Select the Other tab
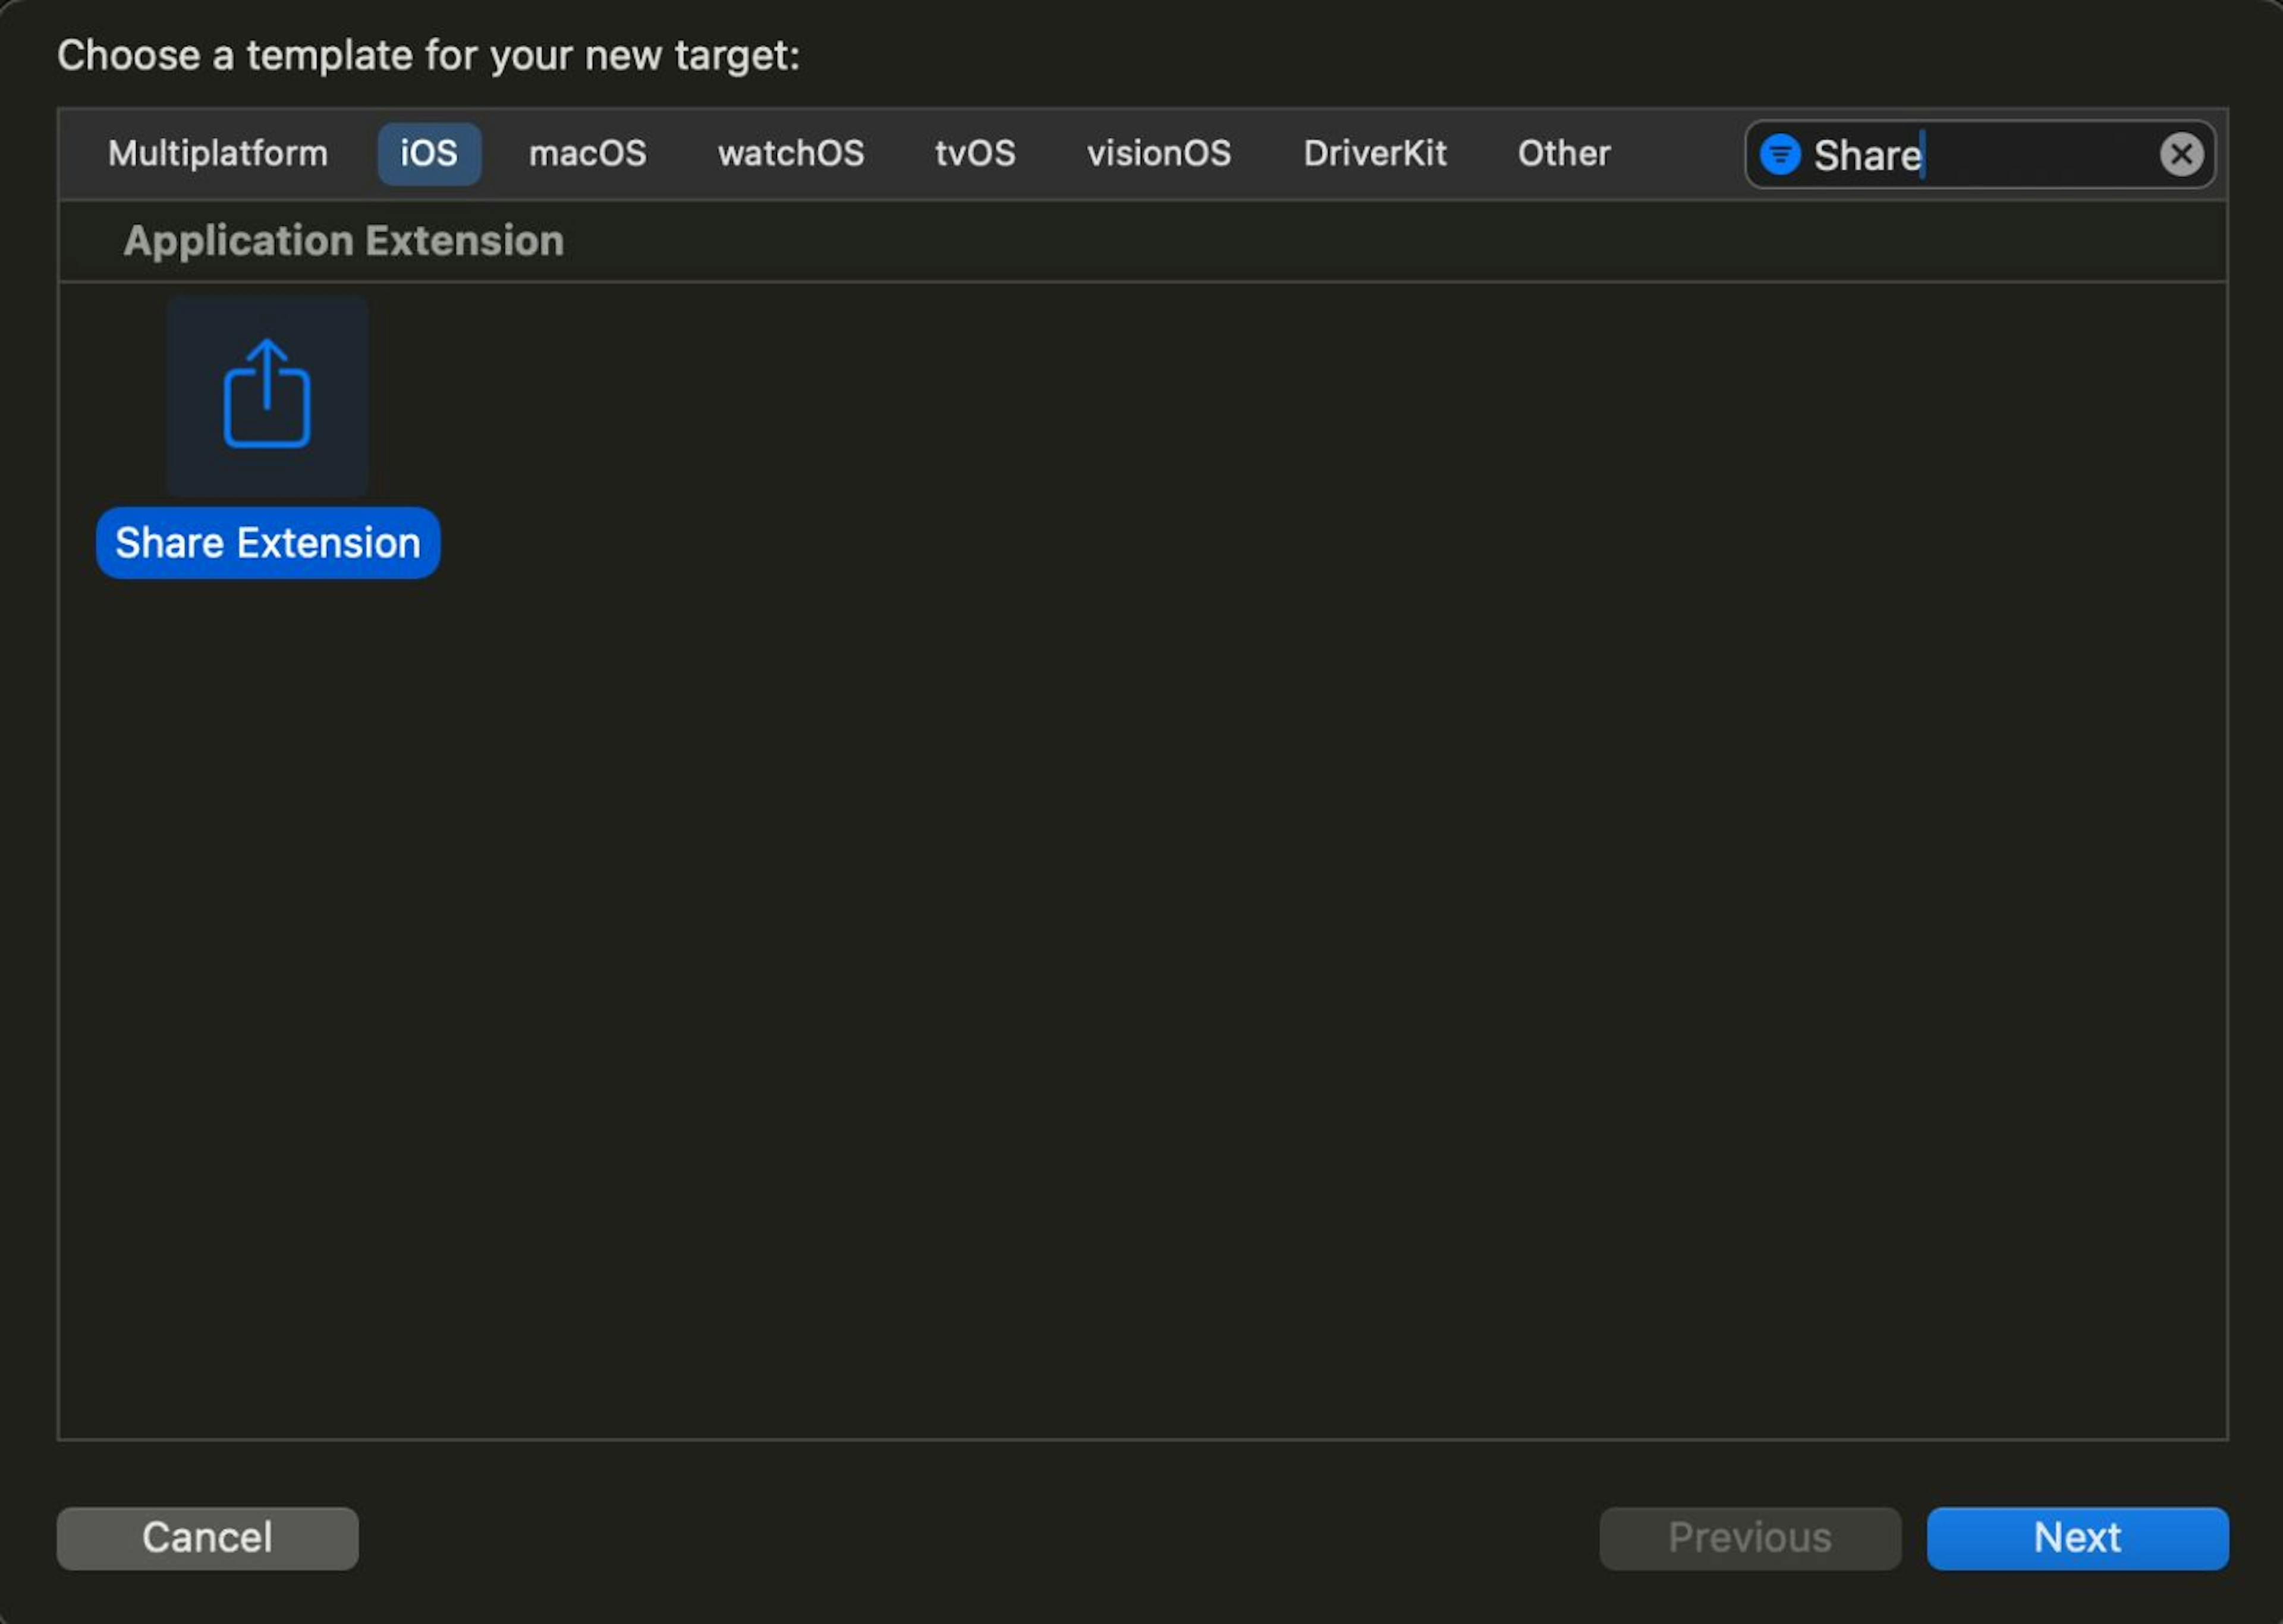This screenshot has height=1624, width=2283. pos(1564,154)
